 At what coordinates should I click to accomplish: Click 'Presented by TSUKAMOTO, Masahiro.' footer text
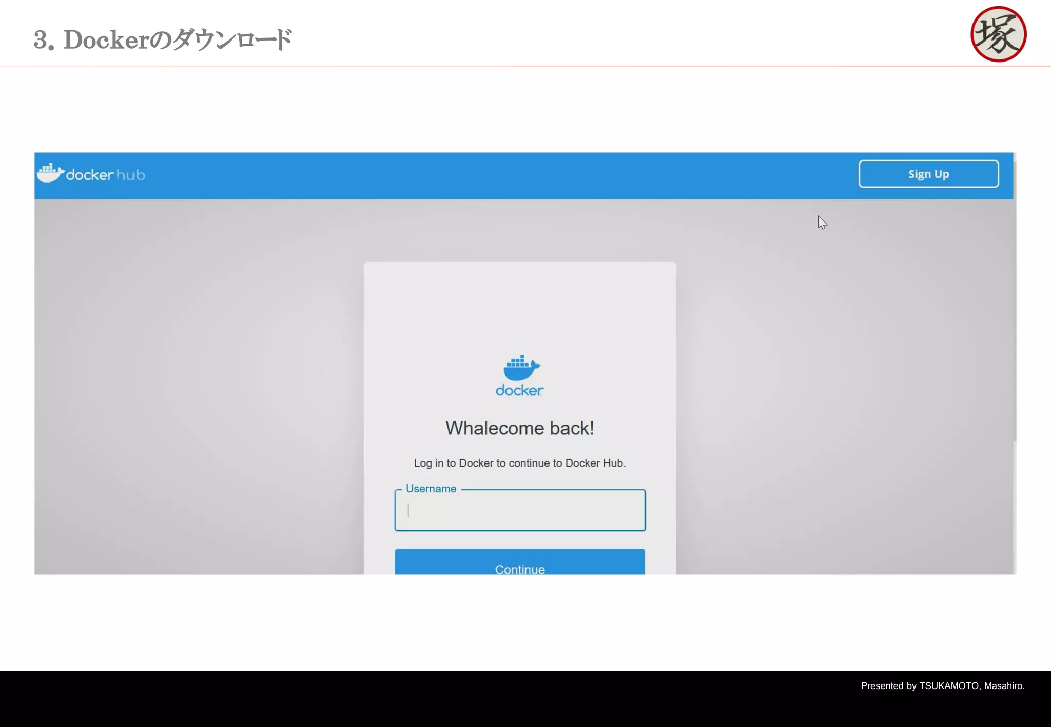943,686
